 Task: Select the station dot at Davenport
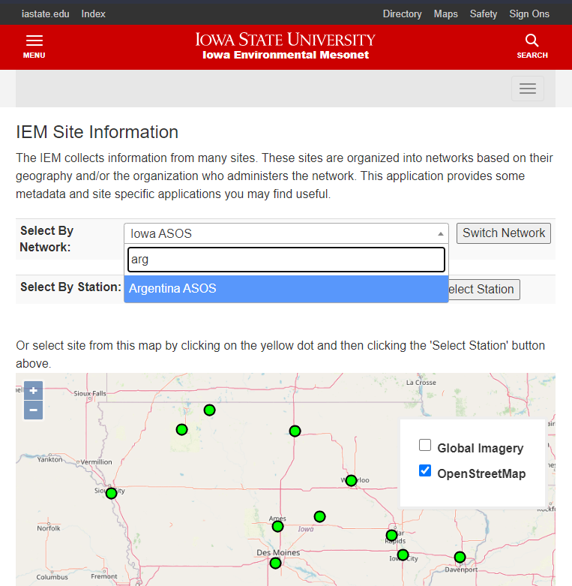coord(460,557)
